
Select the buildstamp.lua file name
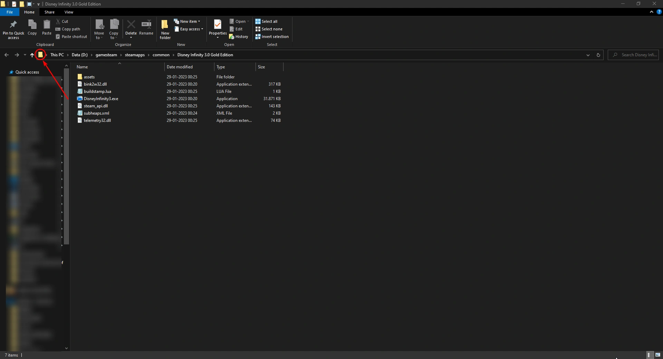point(97,91)
